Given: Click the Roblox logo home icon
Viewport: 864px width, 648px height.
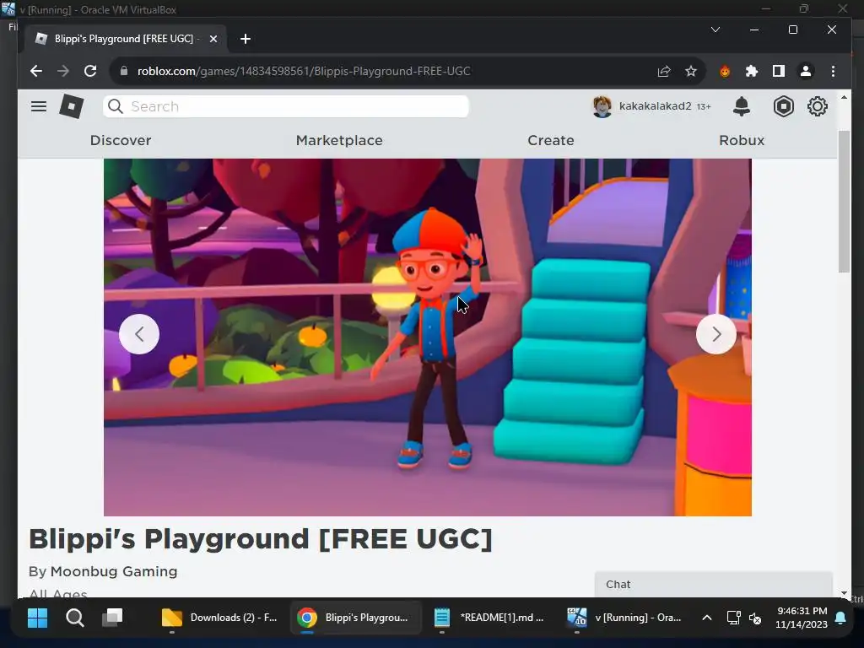Looking at the screenshot, I should click(x=72, y=106).
